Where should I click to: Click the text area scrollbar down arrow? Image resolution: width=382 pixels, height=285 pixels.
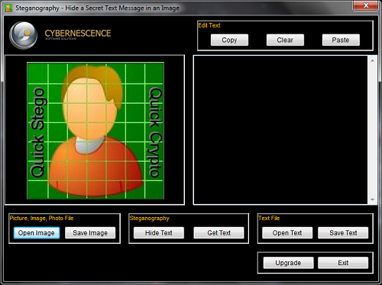click(372, 199)
